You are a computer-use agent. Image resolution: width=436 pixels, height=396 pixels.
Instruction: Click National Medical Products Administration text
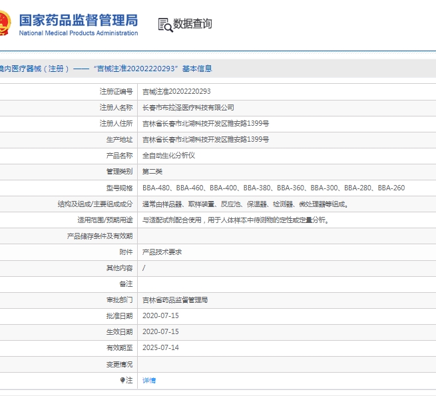(x=79, y=33)
